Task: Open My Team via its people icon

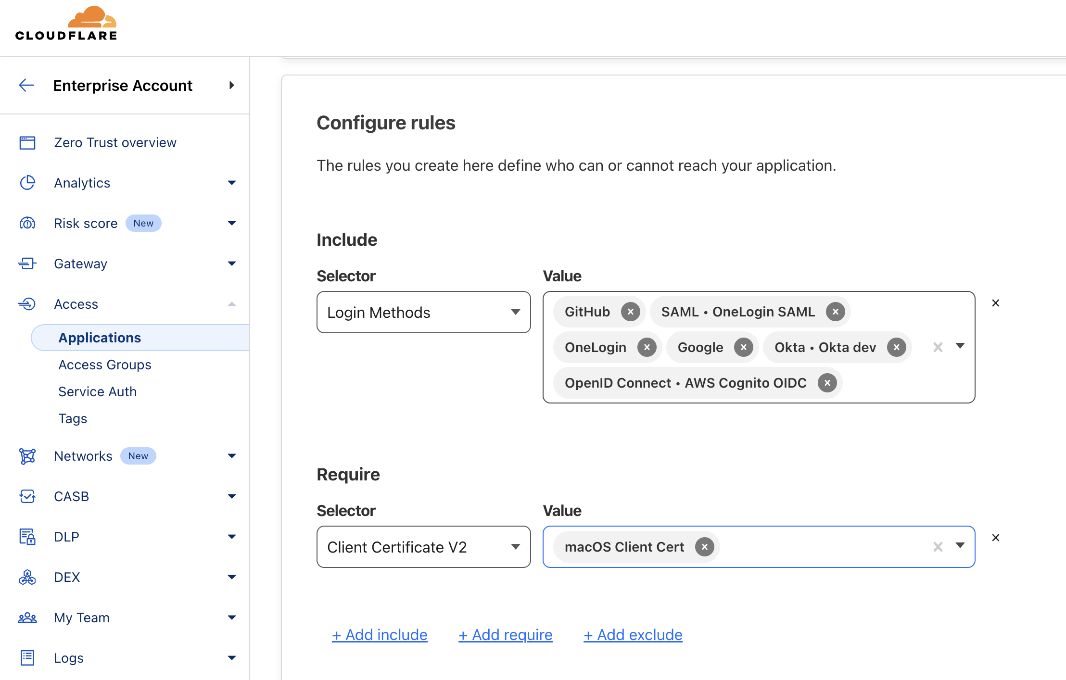Action: pyautogui.click(x=27, y=617)
